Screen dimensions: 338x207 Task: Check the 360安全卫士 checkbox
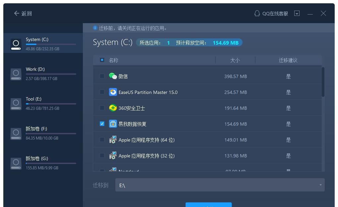tap(102, 108)
